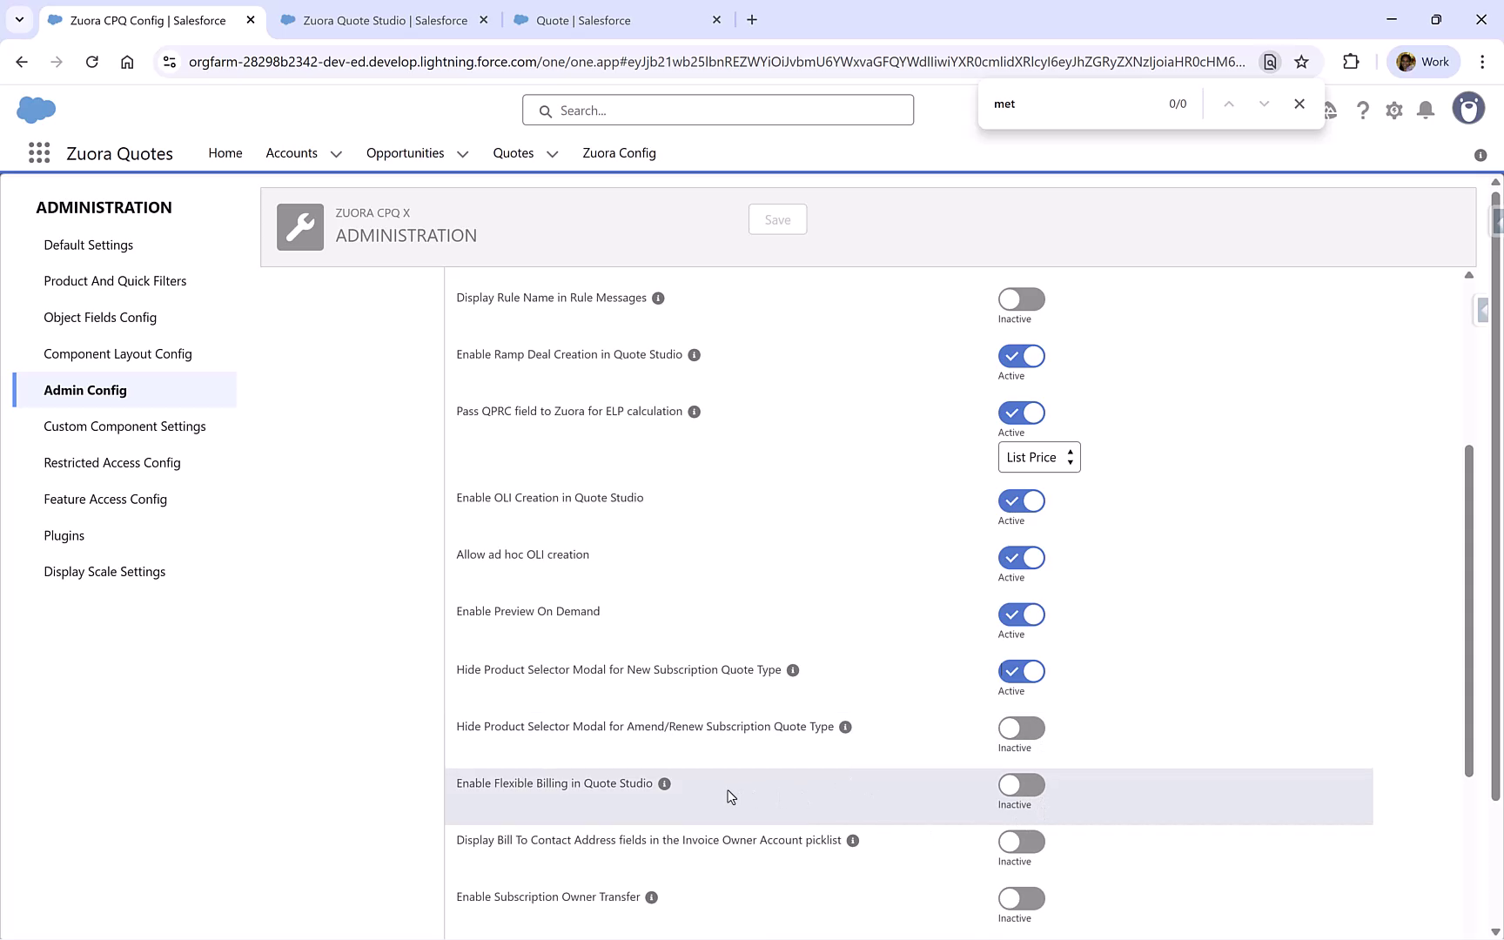Click the Salesforce cloud logo
1504x940 pixels.
coord(36,110)
